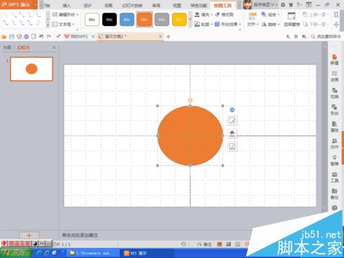Open the Selection Pane (选择窗格)
Viewport: 344px width, 258px height.
[292, 19]
